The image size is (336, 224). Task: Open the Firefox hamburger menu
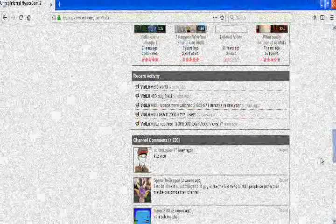[332, 18]
